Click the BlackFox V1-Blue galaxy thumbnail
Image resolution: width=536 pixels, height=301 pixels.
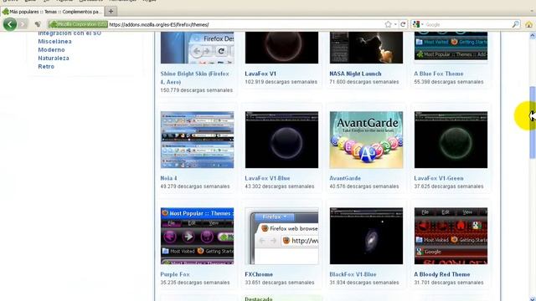(x=366, y=236)
